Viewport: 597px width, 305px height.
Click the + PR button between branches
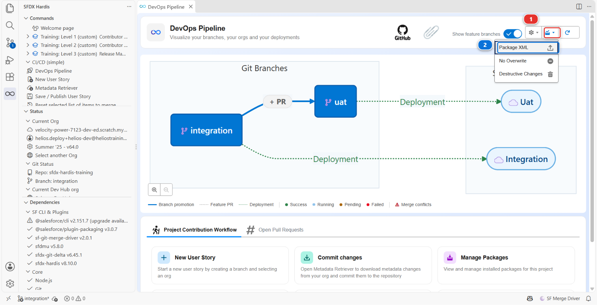click(278, 102)
